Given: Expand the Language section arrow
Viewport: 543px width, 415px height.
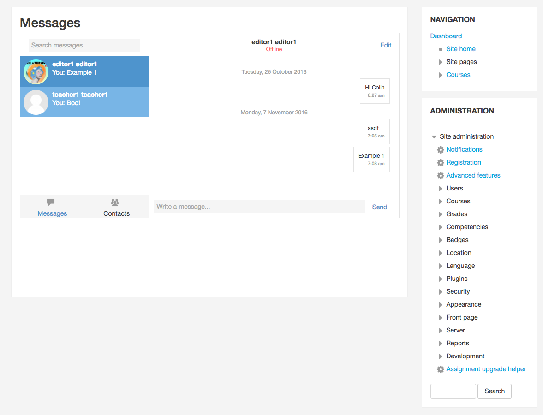Looking at the screenshot, I should pyautogui.click(x=441, y=266).
